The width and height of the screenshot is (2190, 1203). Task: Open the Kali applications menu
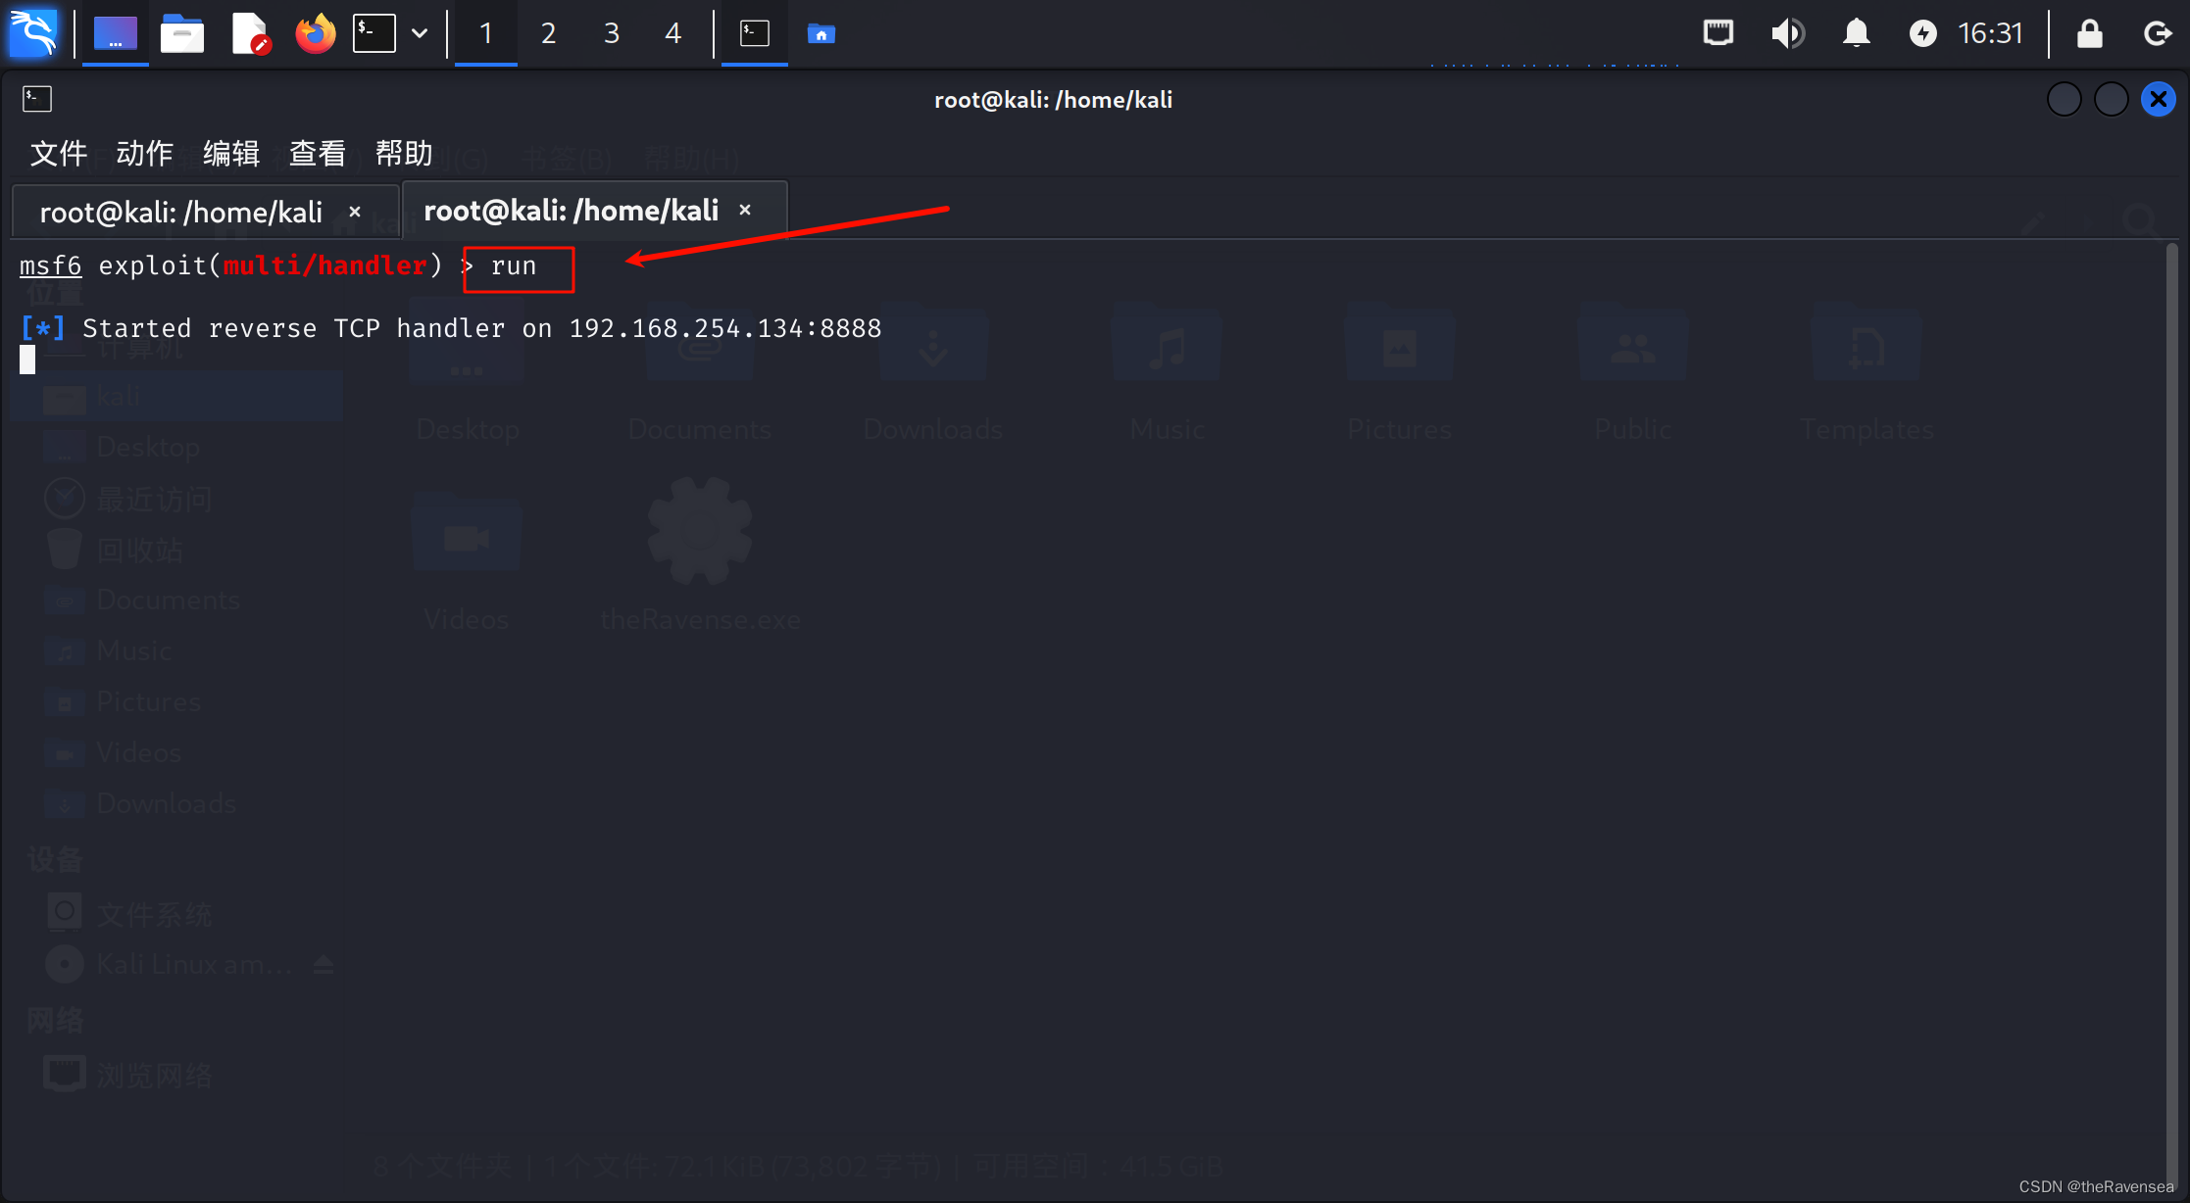click(33, 33)
